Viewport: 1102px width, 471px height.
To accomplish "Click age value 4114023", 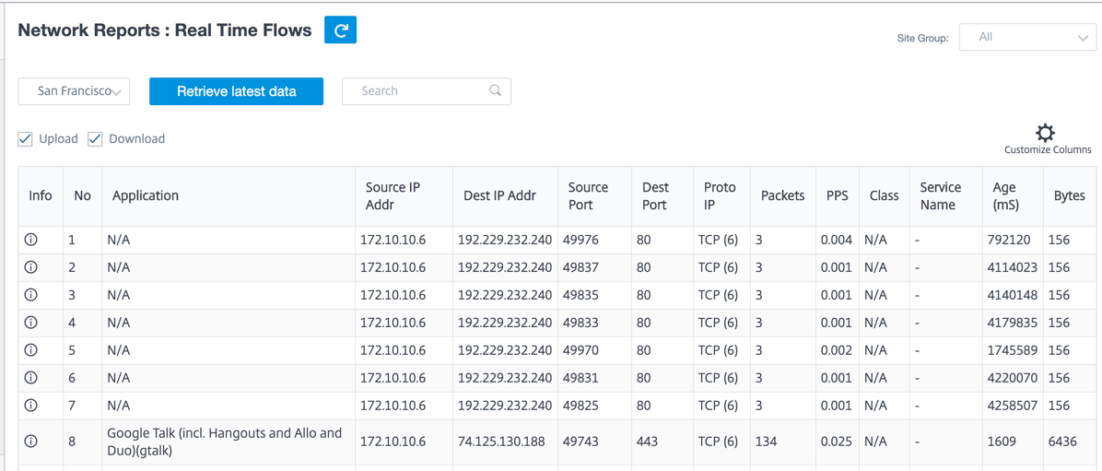I will [x=1013, y=267].
